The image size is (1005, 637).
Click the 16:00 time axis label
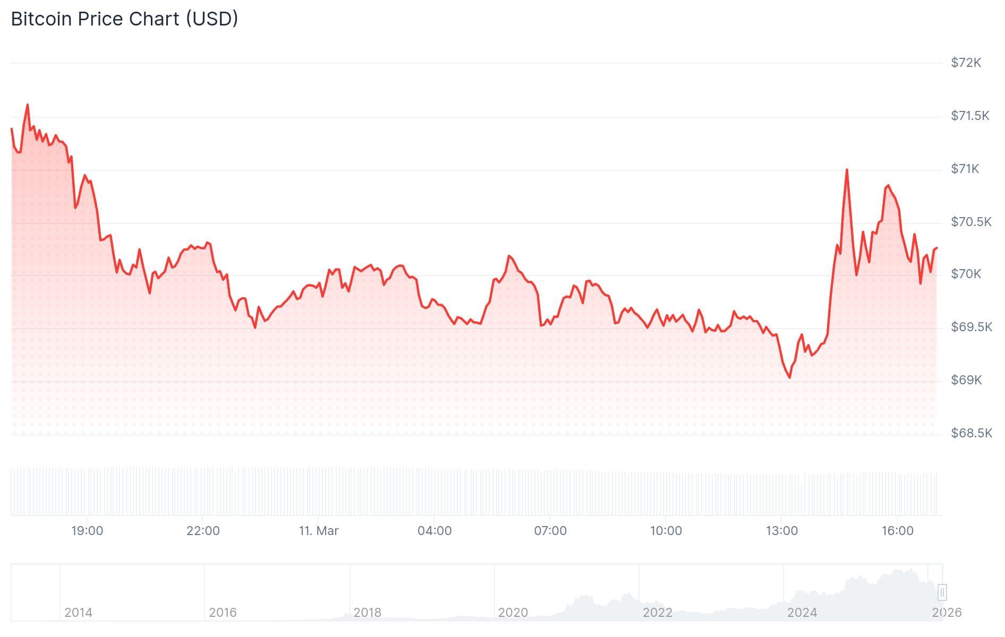(897, 531)
